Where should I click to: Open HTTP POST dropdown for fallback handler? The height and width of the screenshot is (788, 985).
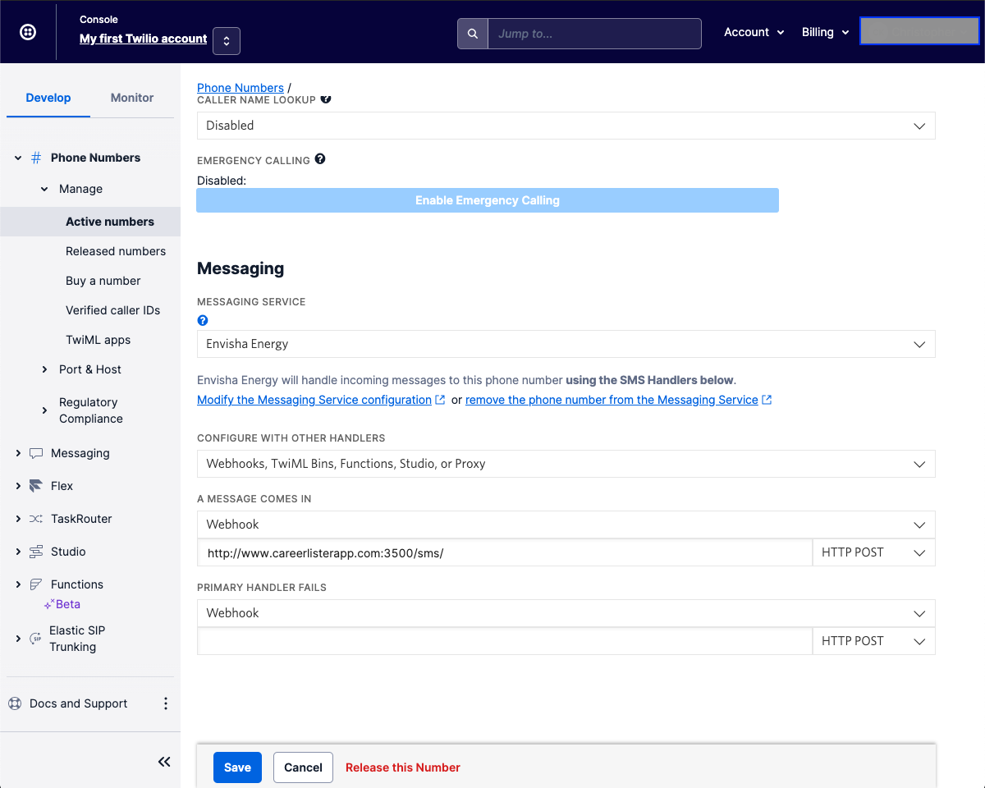(873, 641)
